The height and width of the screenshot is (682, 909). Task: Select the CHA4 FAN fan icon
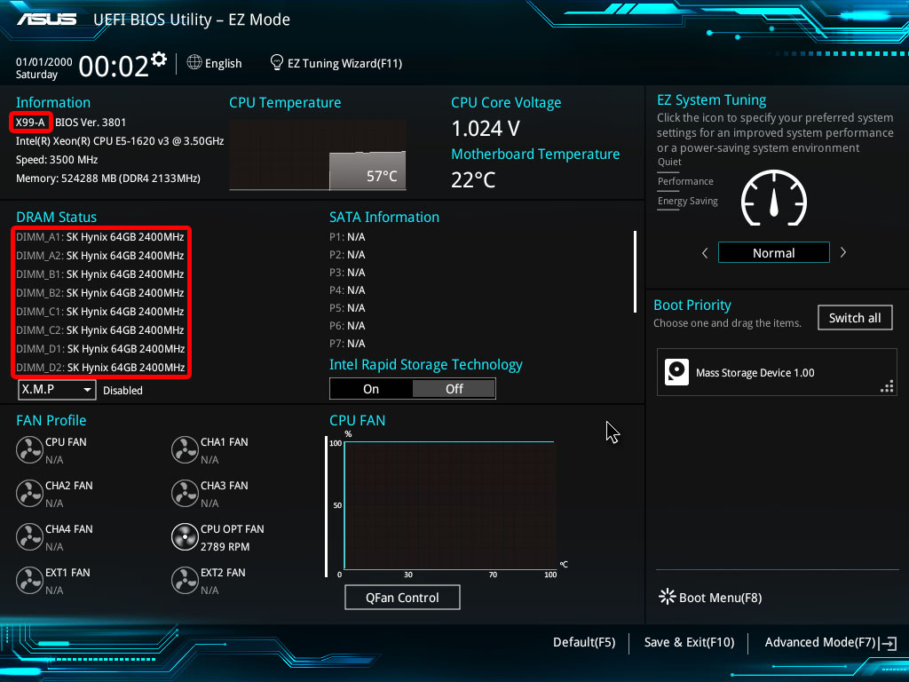click(29, 537)
